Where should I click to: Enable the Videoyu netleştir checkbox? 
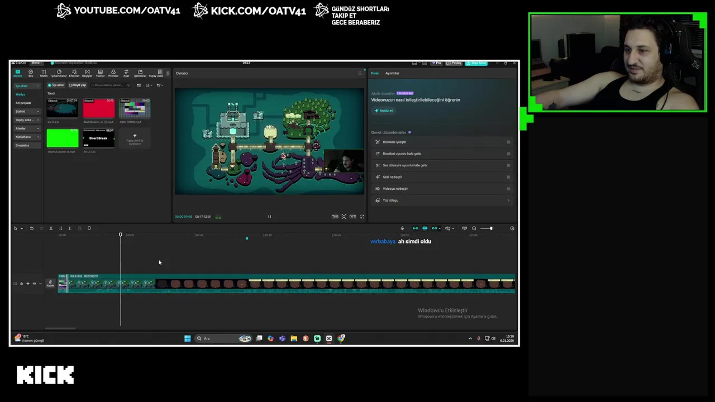508,189
